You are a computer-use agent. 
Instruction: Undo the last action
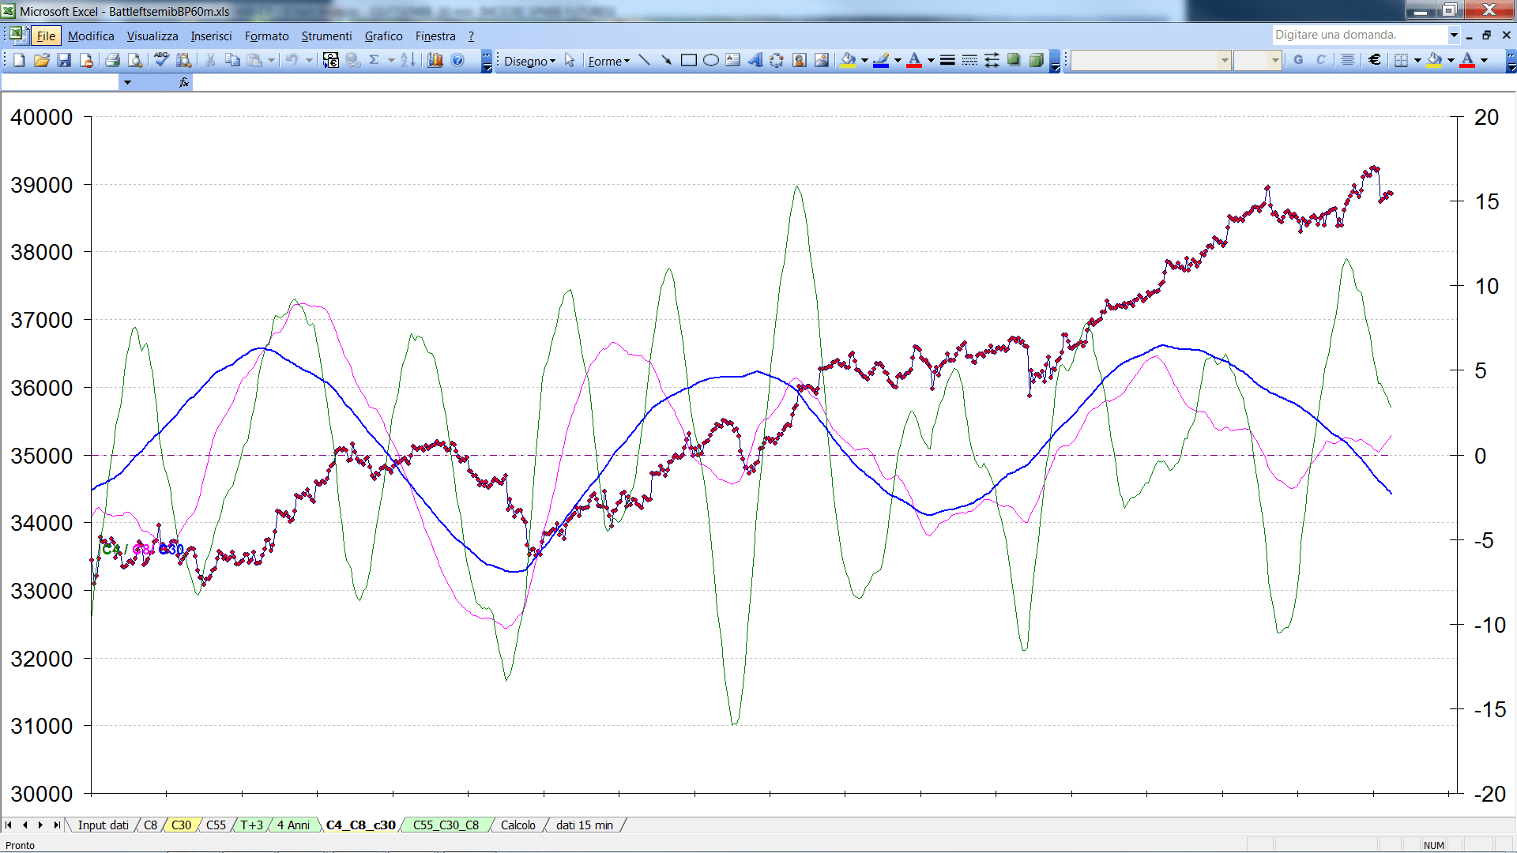292,60
